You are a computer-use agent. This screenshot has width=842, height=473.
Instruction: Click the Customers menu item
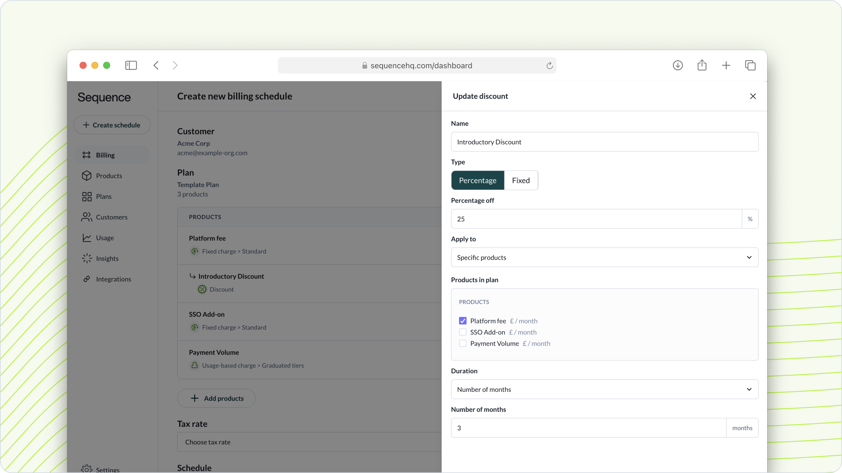(112, 216)
